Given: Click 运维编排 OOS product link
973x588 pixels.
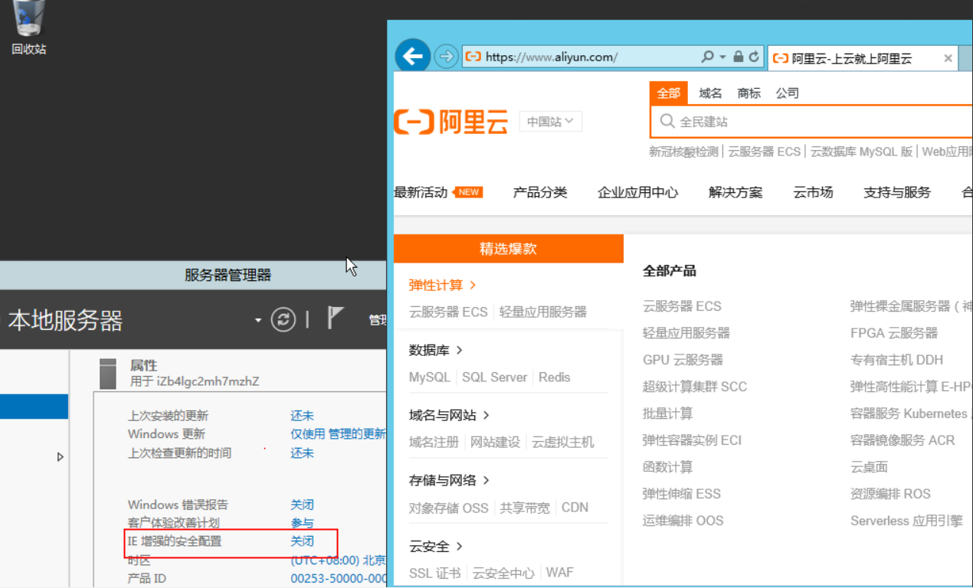Looking at the screenshot, I should [x=683, y=521].
